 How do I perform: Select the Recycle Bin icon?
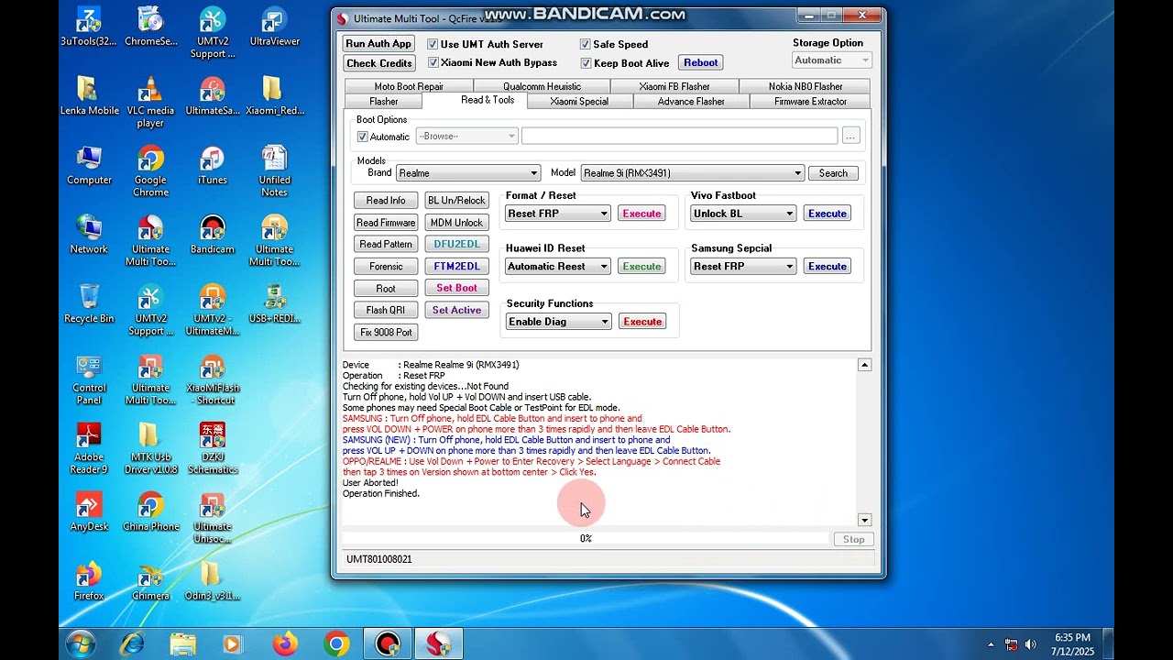click(x=89, y=304)
